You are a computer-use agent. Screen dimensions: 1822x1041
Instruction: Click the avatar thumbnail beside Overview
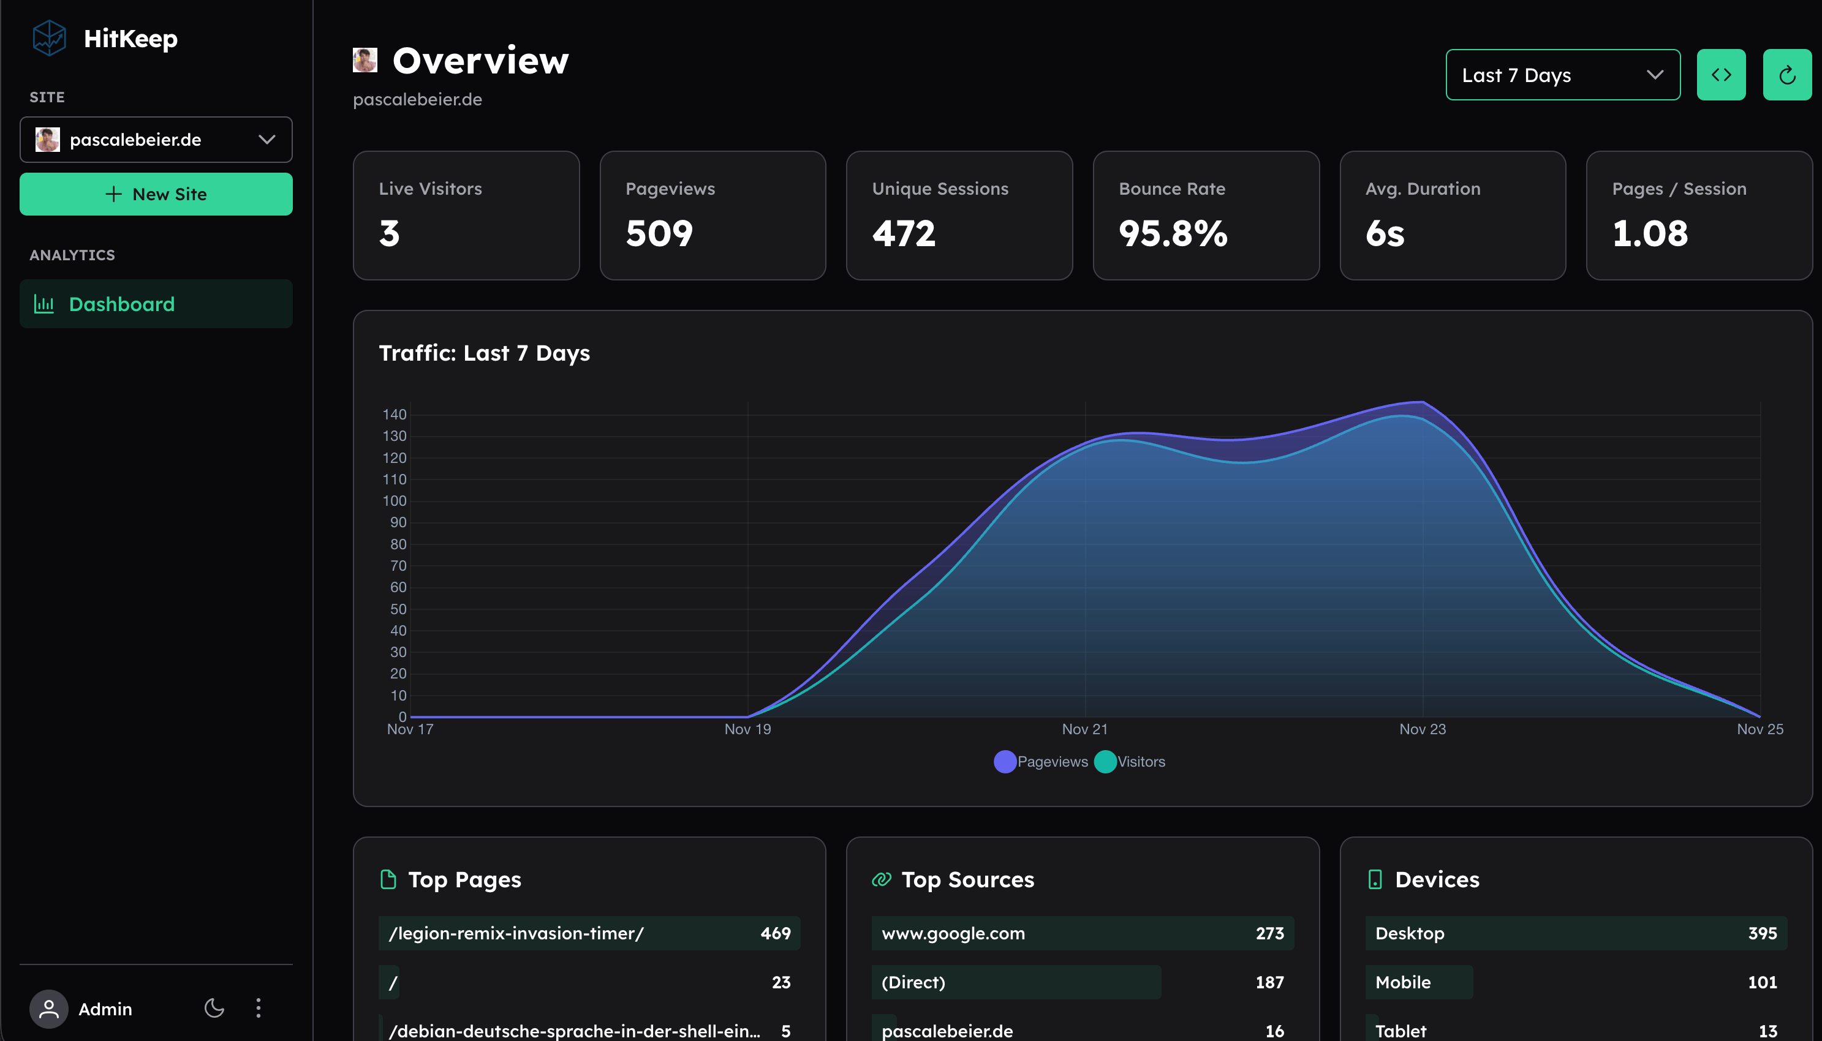(x=365, y=60)
